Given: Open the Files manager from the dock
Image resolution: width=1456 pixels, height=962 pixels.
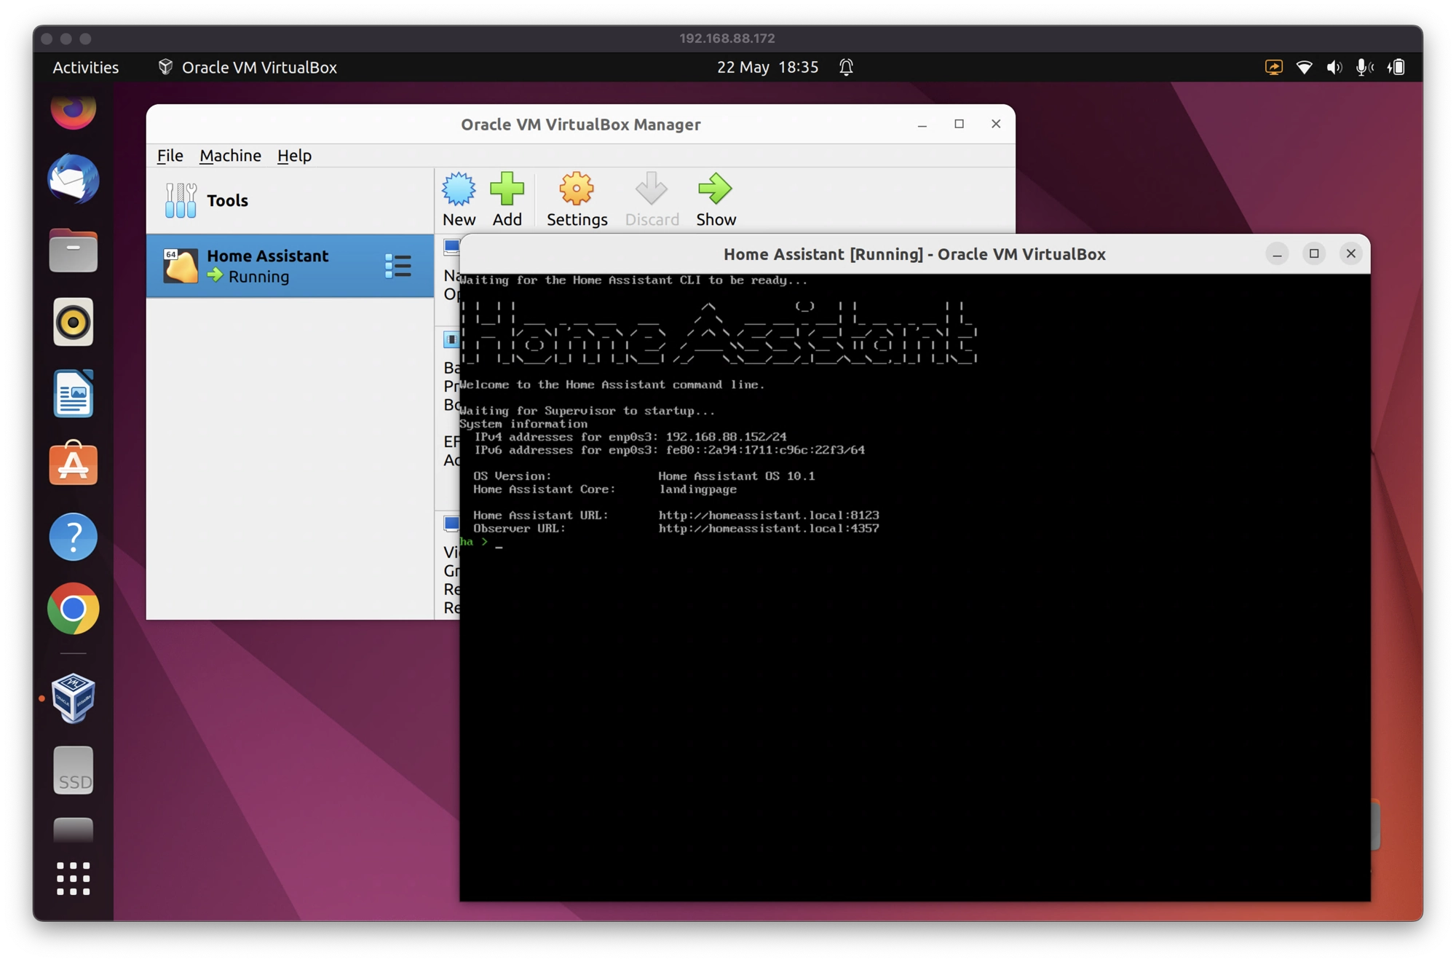Looking at the screenshot, I should click(x=73, y=250).
